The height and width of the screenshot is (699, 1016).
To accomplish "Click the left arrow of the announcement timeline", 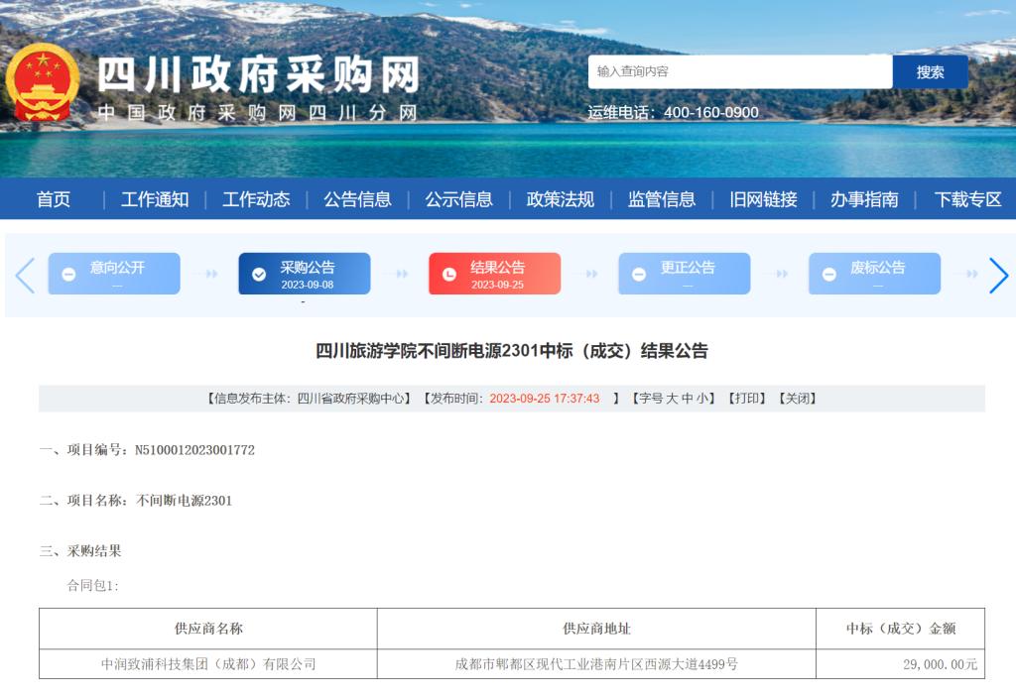I will 25,275.
